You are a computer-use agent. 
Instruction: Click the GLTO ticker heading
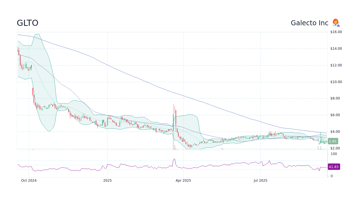click(x=27, y=23)
